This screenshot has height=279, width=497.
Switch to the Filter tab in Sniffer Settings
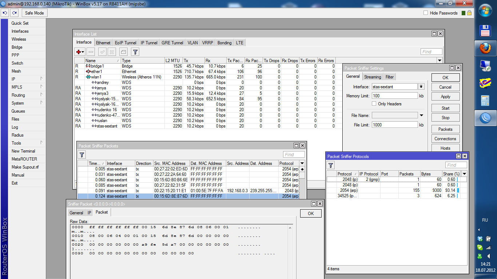(390, 77)
